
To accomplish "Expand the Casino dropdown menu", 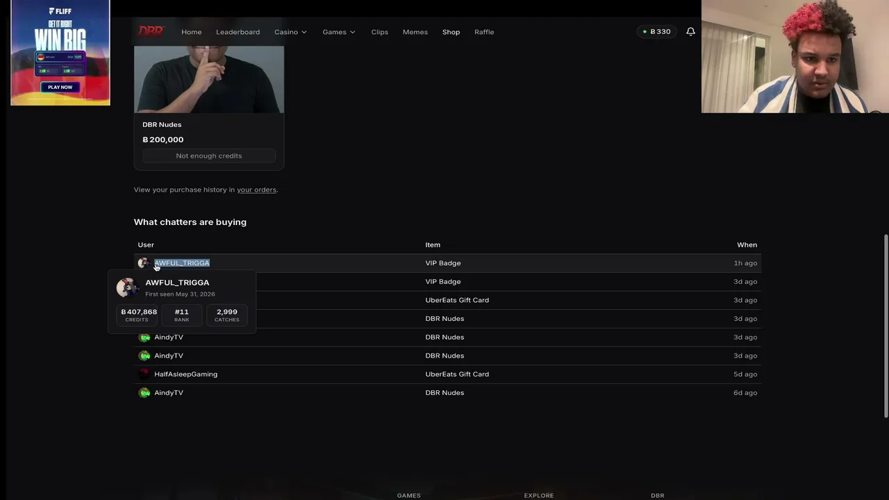I will tap(290, 32).
